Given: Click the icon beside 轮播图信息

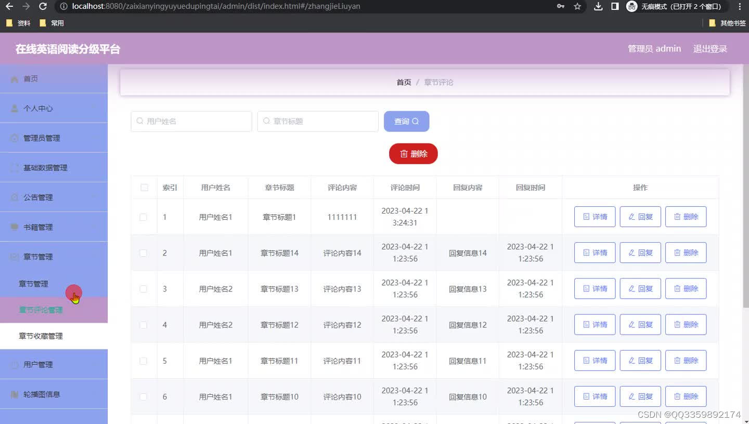Looking at the screenshot, I should [15, 394].
